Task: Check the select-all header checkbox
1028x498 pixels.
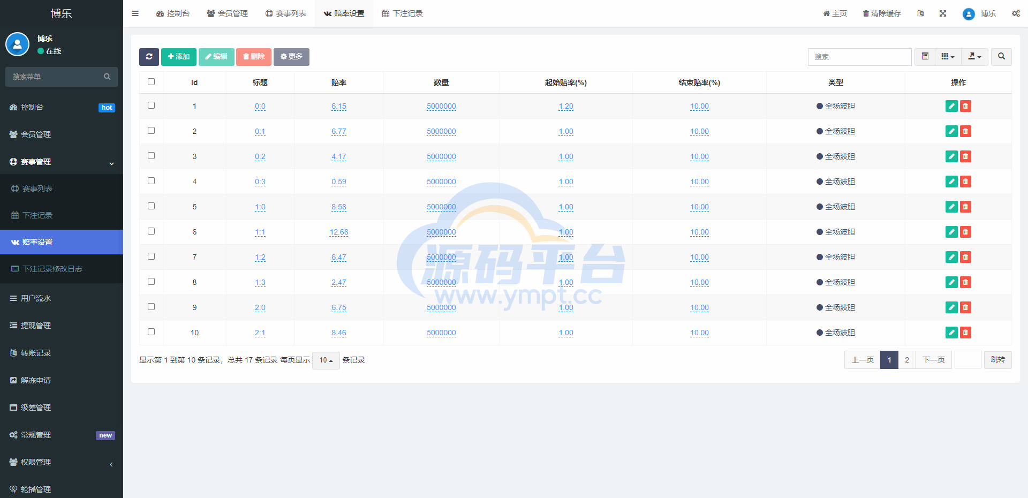Action: pos(151,82)
